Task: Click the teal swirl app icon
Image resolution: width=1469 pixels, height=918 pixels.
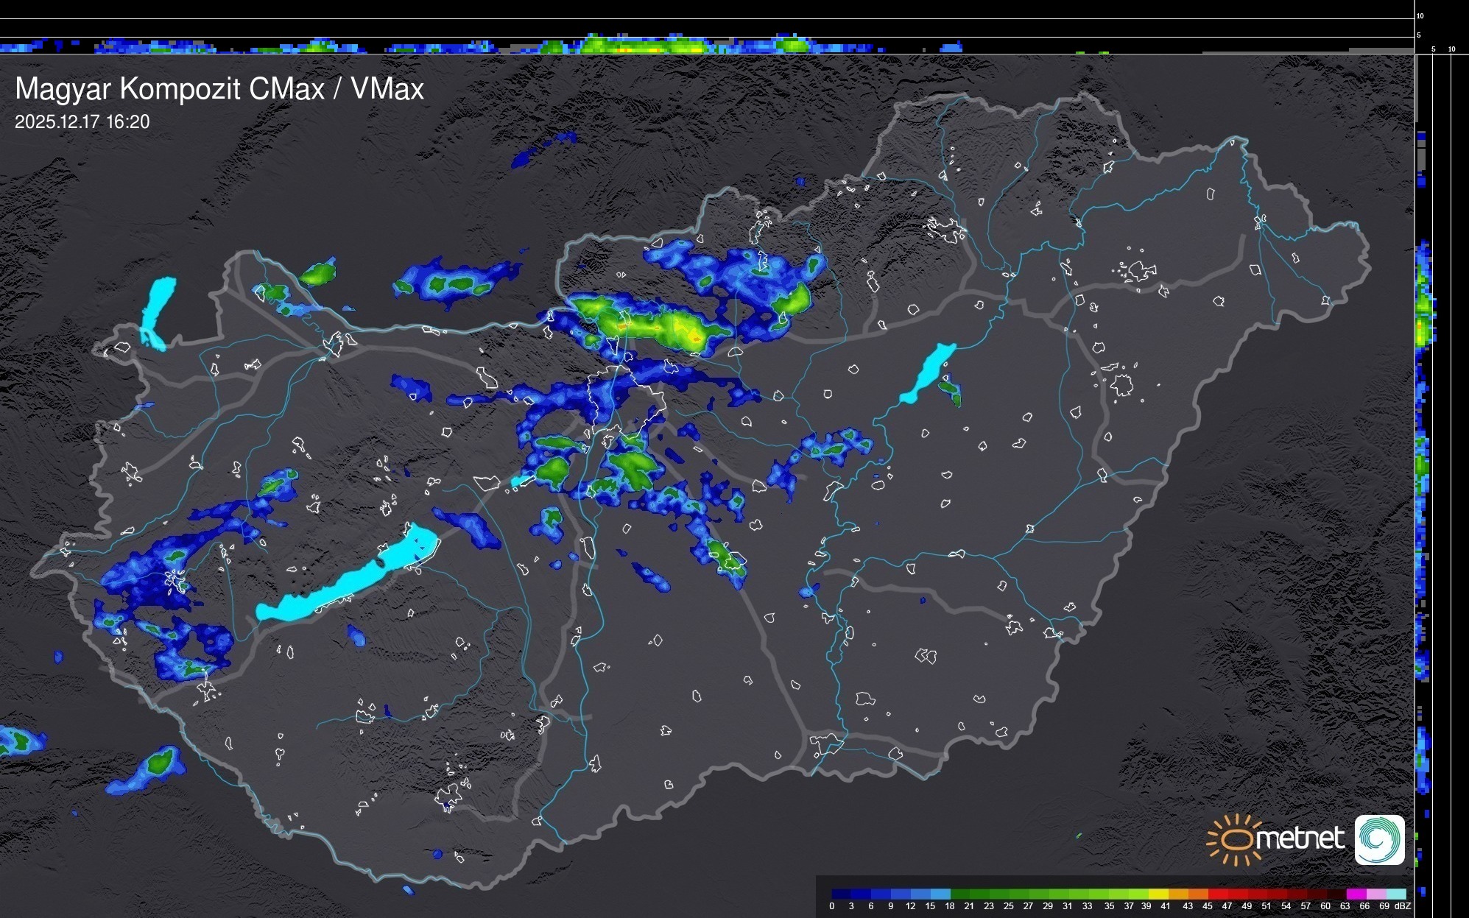Action: coord(1379,839)
